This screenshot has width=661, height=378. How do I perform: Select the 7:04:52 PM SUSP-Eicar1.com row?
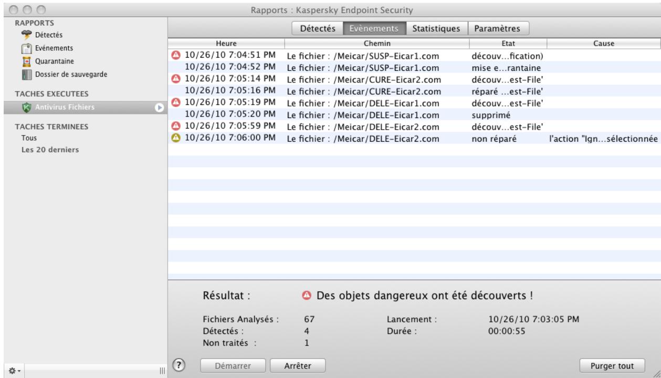click(x=414, y=67)
